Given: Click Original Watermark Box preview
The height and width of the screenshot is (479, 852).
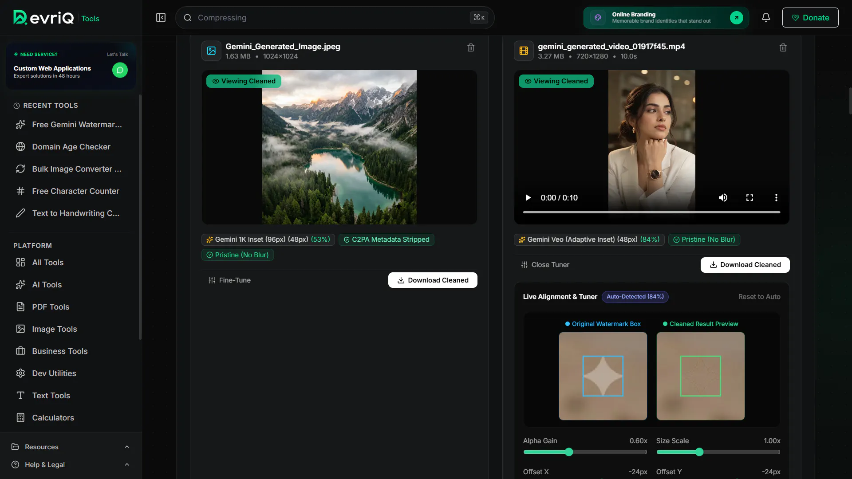Looking at the screenshot, I should [603, 376].
